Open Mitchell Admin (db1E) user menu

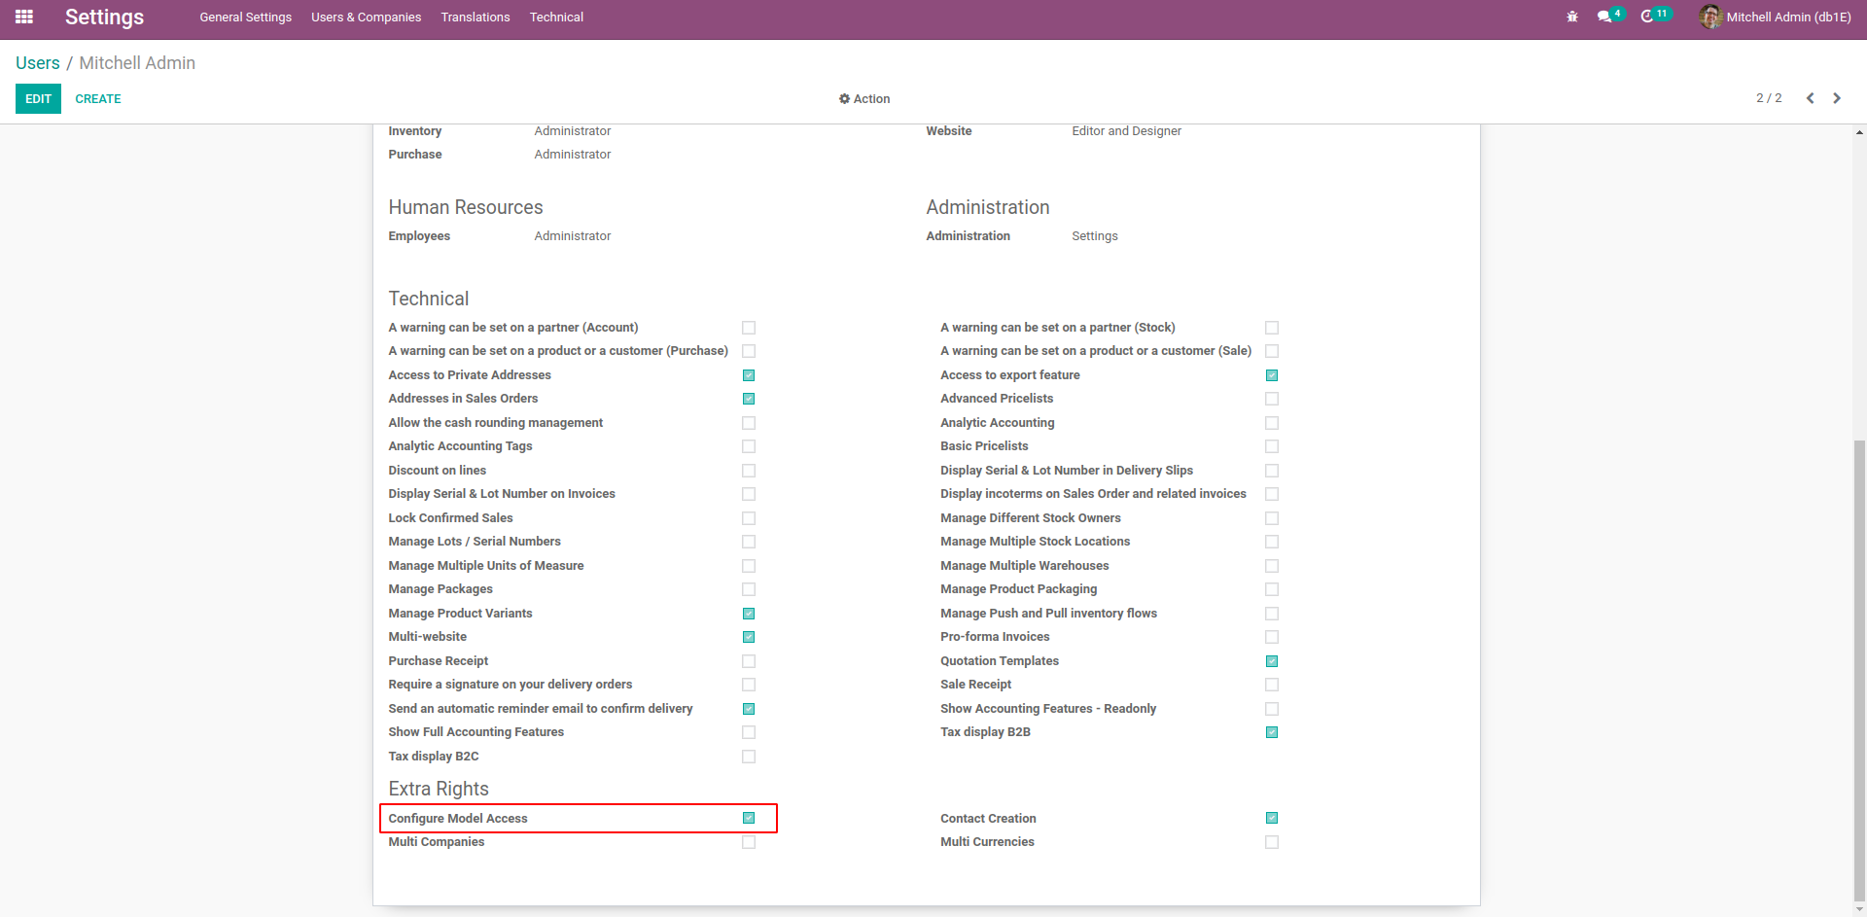pos(1776,17)
